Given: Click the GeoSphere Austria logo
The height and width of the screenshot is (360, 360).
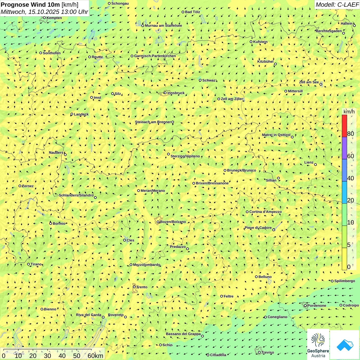Looking at the screenshot, I should click(x=318, y=345).
